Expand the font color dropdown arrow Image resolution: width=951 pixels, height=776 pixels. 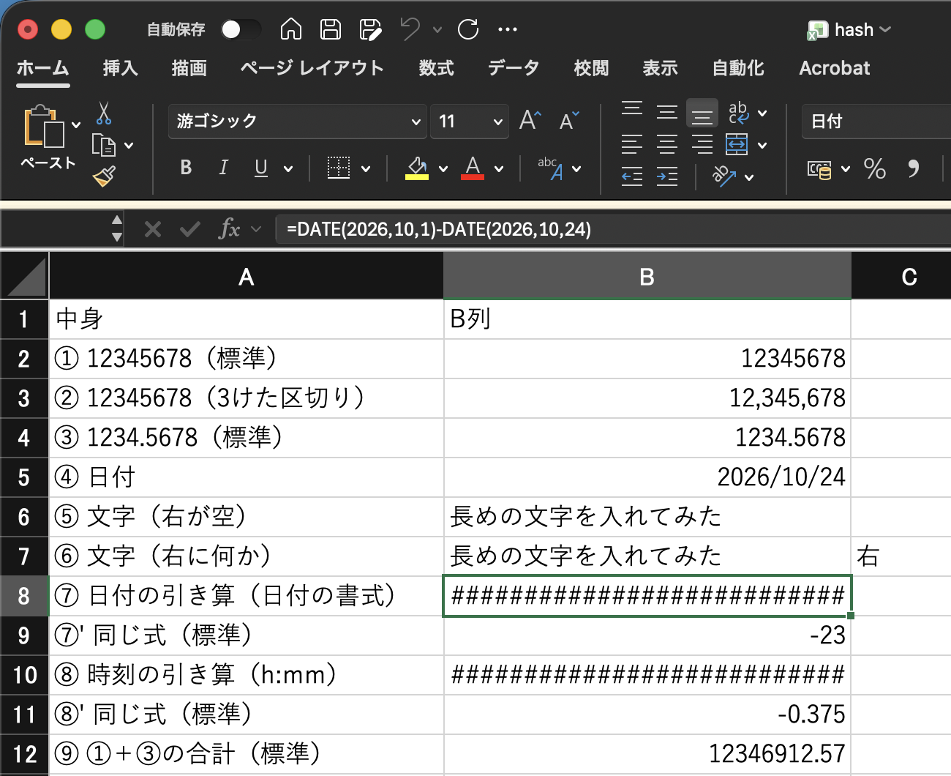tap(499, 169)
